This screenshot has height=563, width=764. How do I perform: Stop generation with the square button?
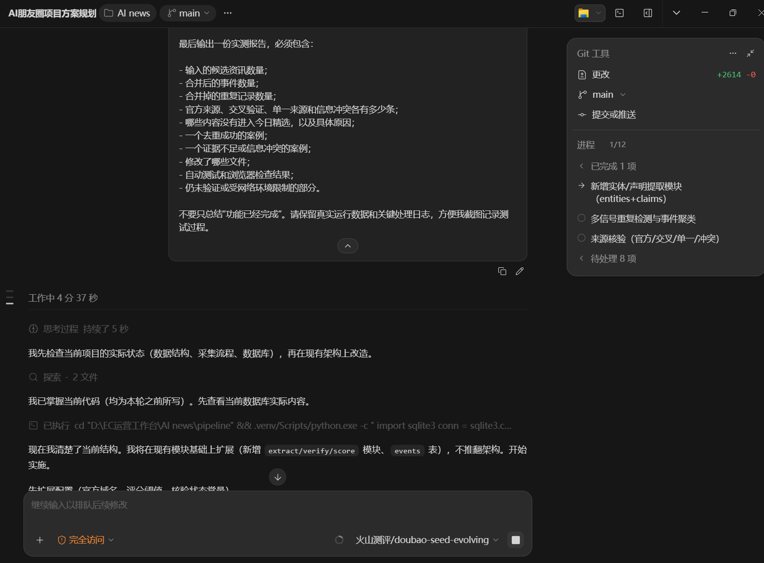point(516,540)
